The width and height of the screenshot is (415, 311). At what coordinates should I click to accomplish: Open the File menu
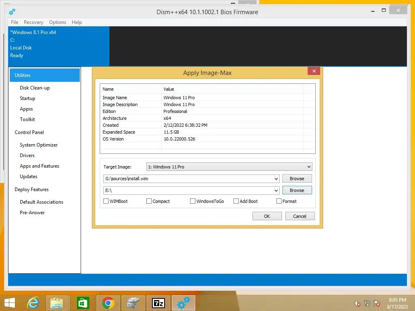click(15, 22)
